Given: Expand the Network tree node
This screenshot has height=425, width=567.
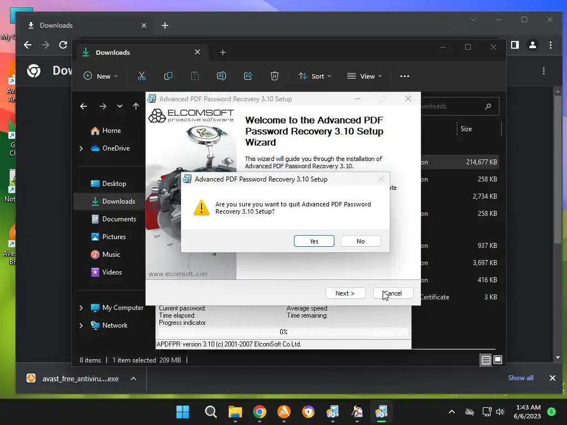Looking at the screenshot, I should point(81,325).
